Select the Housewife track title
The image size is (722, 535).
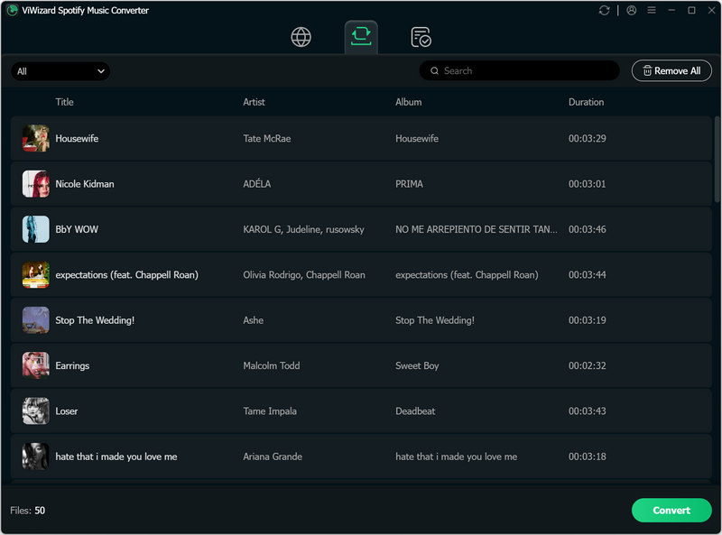[77, 139]
